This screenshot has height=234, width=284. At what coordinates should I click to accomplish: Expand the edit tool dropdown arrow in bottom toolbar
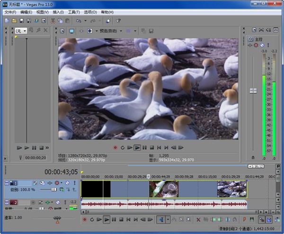click(x=168, y=220)
